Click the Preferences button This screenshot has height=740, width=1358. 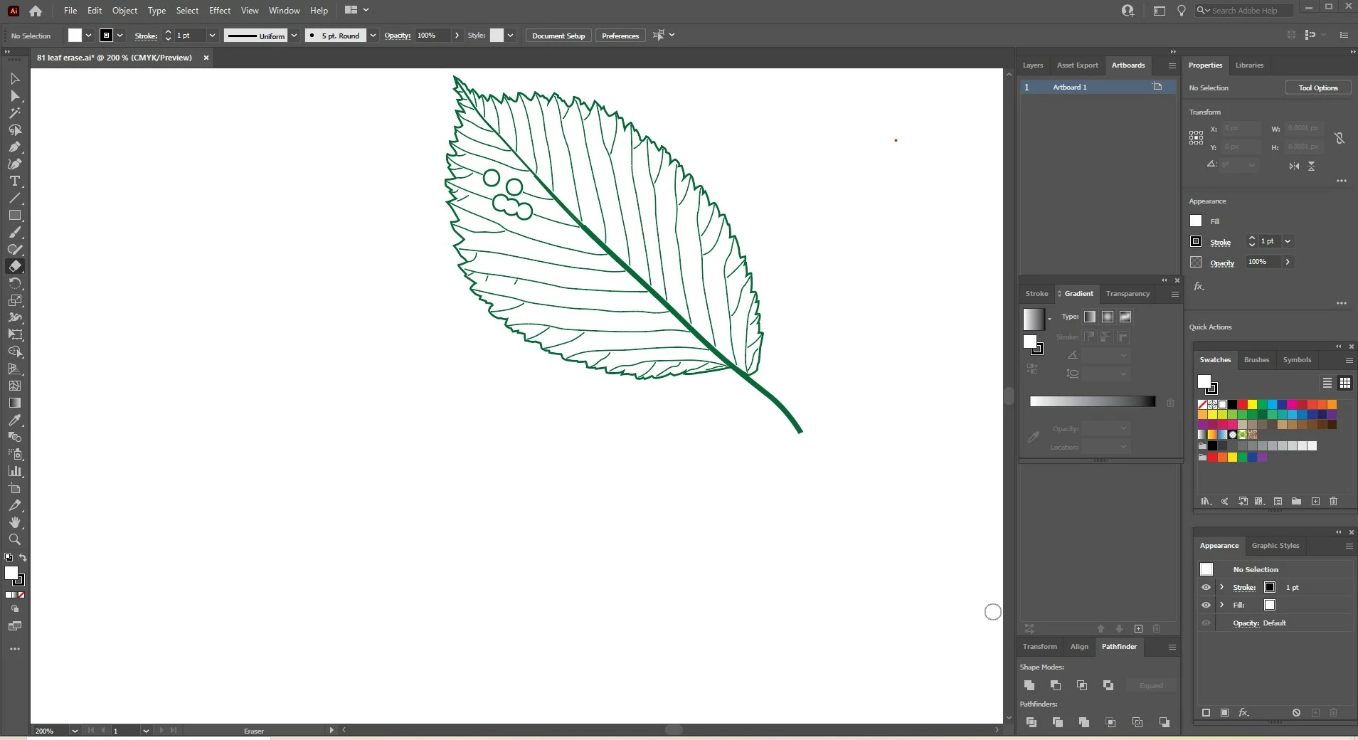point(620,36)
